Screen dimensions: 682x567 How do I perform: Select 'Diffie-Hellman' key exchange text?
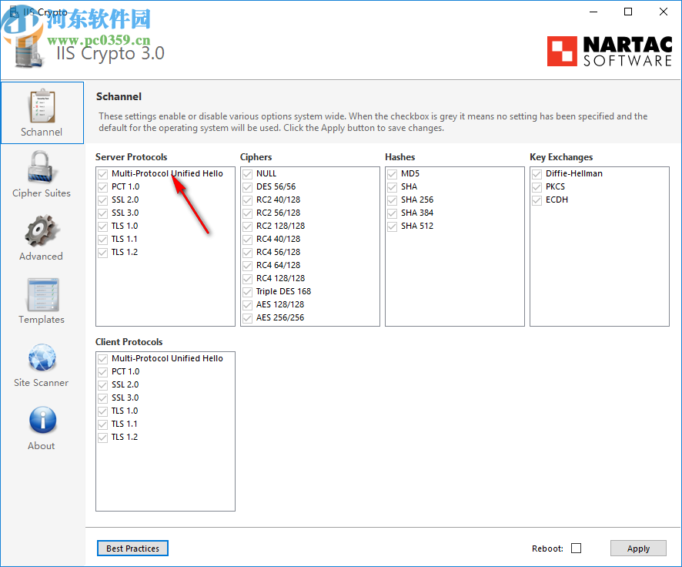point(574,173)
